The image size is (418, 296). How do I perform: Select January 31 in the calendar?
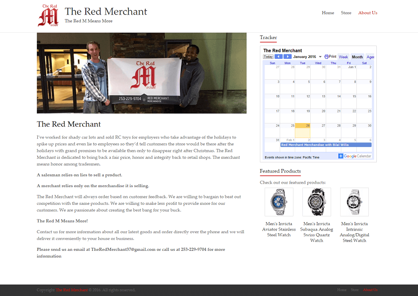[x=272, y=145]
